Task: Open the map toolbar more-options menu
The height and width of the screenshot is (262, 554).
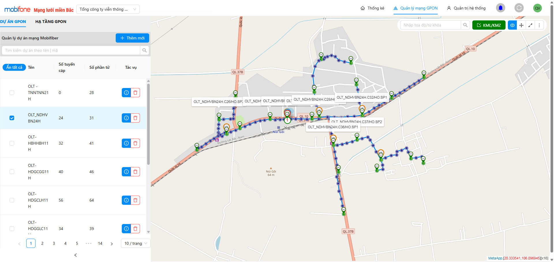Action: pos(539,25)
